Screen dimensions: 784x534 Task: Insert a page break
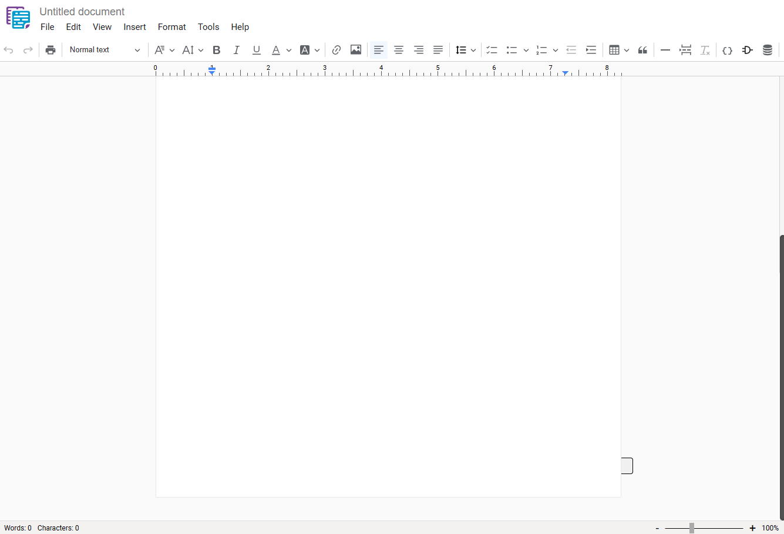click(x=685, y=50)
